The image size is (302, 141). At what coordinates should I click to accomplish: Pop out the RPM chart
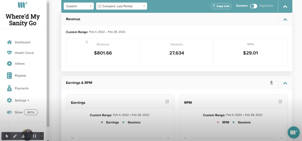280,102
